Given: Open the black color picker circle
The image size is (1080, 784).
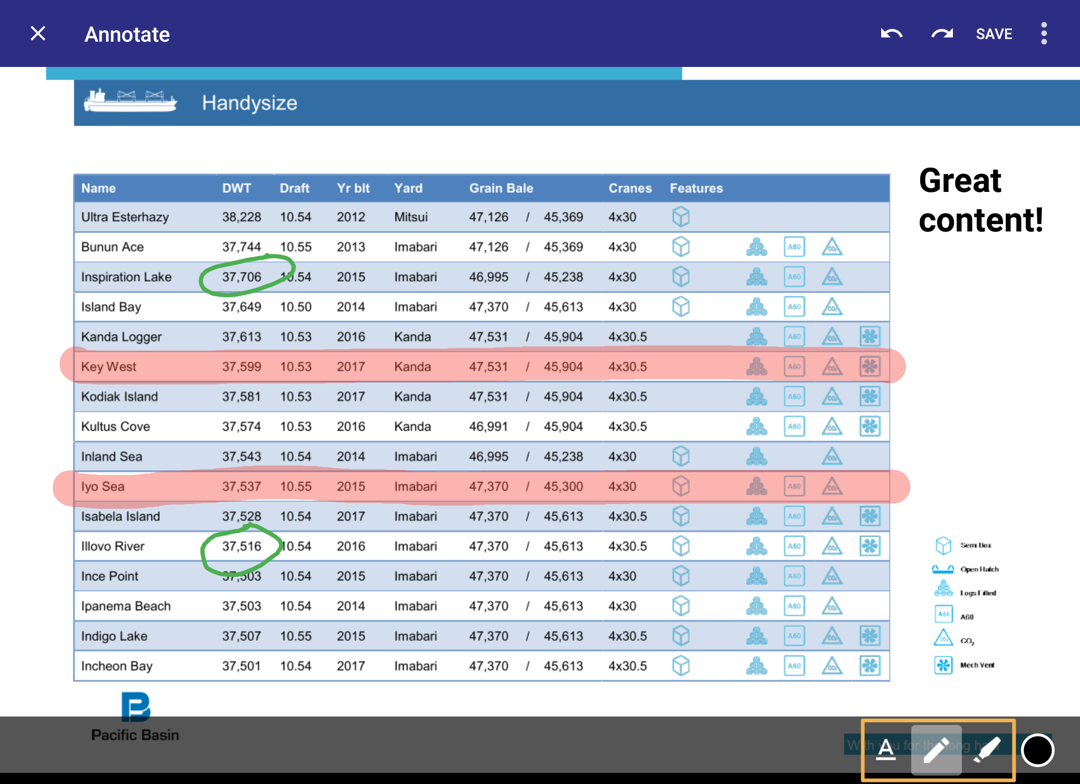Looking at the screenshot, I should [x=1037, y=750].
